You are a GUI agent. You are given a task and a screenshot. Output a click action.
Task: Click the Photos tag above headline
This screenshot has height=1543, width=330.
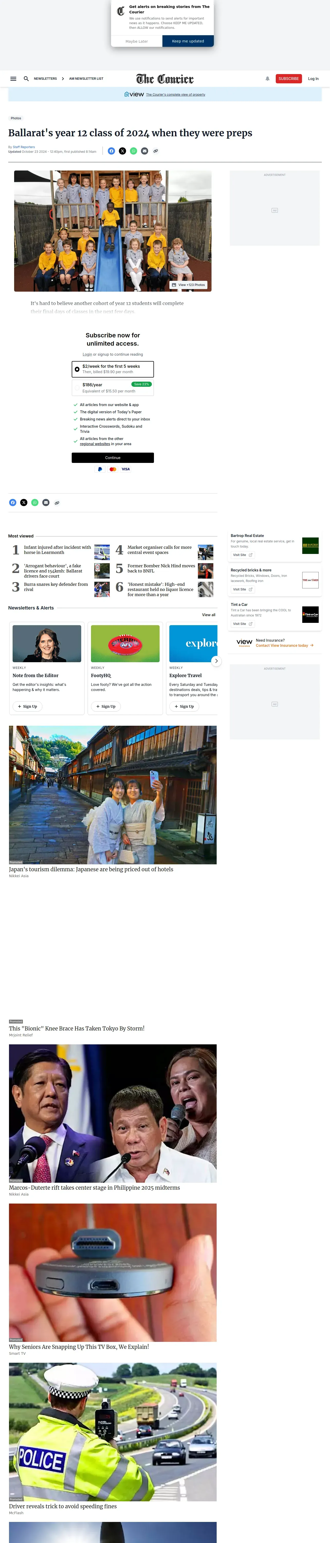[x=16, y=118]
